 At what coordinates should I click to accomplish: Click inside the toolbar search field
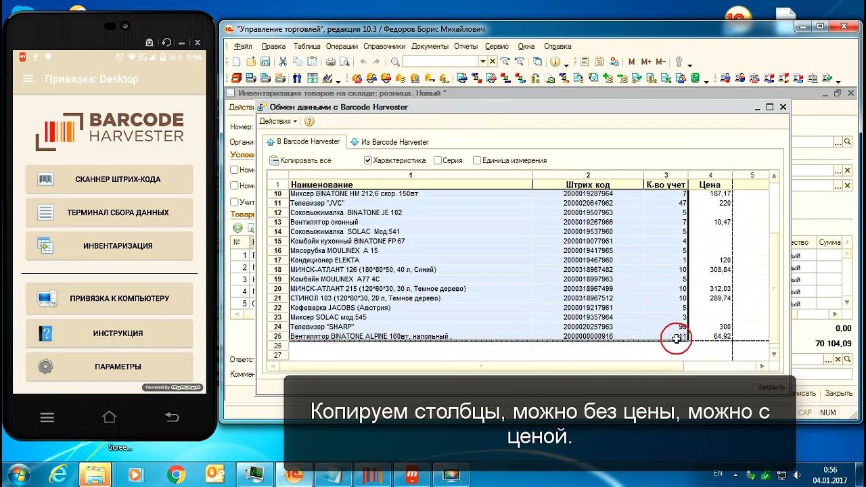pos(440,62)
